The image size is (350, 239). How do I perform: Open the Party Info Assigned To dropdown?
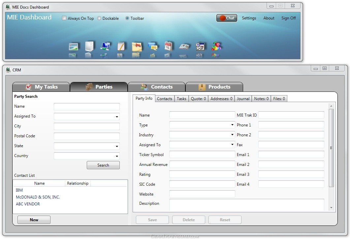pos(232,145)
